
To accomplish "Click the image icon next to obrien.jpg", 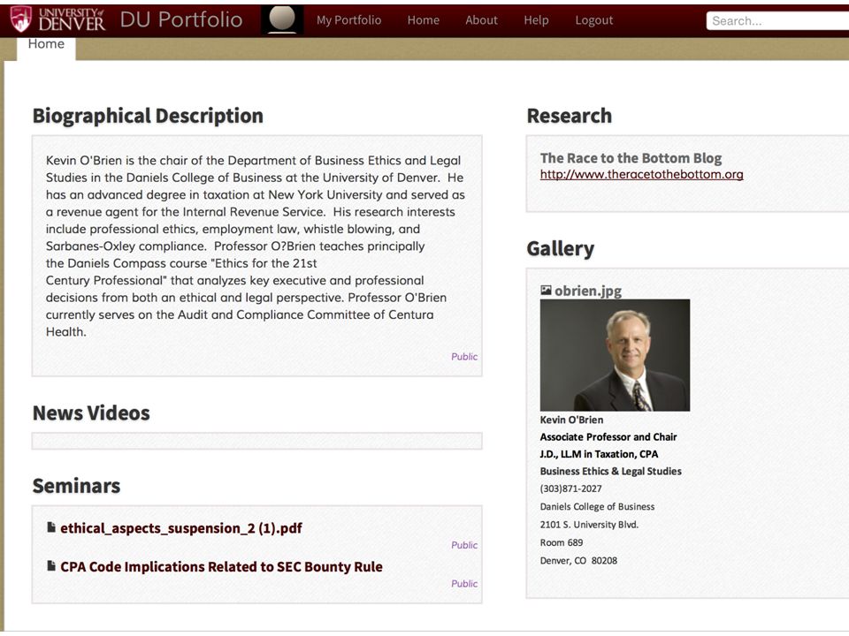I will tap(546, 291).
